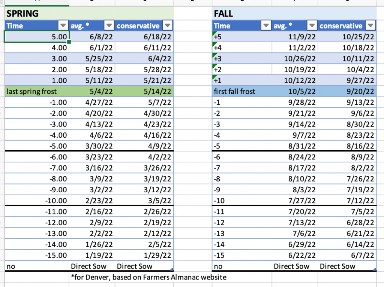
Task: Select the SPRING heading cell
Action: [22, 14]
